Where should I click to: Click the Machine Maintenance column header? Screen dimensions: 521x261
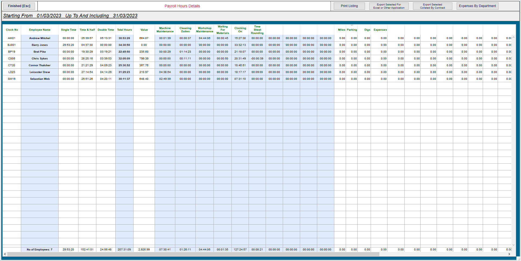coord(165,30)
